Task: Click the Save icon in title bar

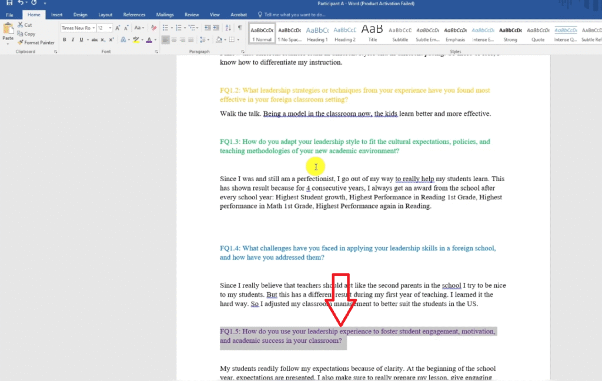Action: point(9,4)
